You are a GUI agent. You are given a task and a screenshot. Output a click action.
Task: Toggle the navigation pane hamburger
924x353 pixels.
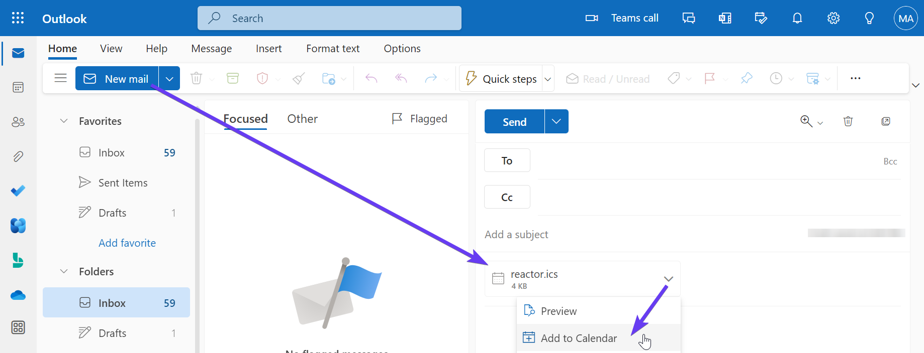(61, 78)
